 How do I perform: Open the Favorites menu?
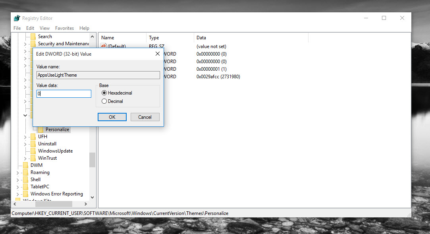click(64, 28)
